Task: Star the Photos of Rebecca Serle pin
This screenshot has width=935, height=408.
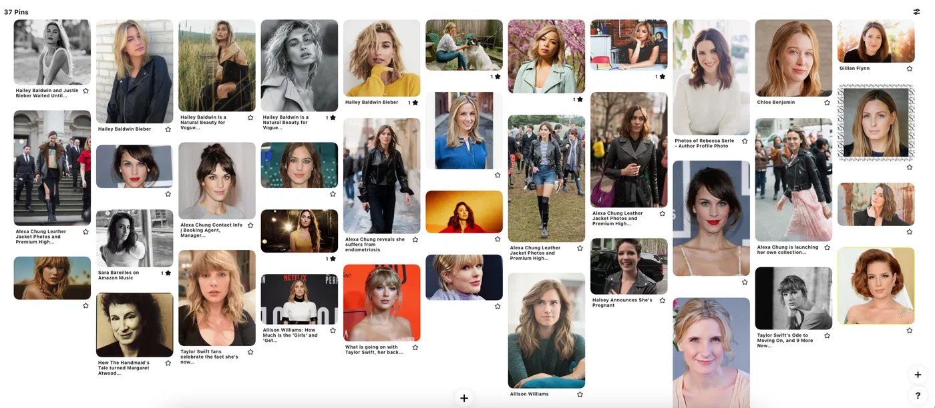Action: 745,141
